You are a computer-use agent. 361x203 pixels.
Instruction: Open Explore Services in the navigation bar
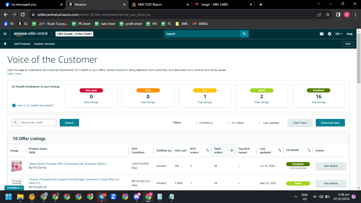(44, 44)
